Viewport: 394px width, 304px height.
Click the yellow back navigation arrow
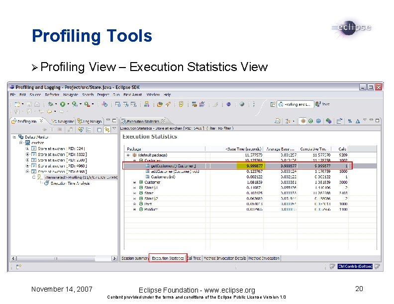pyautogui.click(x=50, y=112)
